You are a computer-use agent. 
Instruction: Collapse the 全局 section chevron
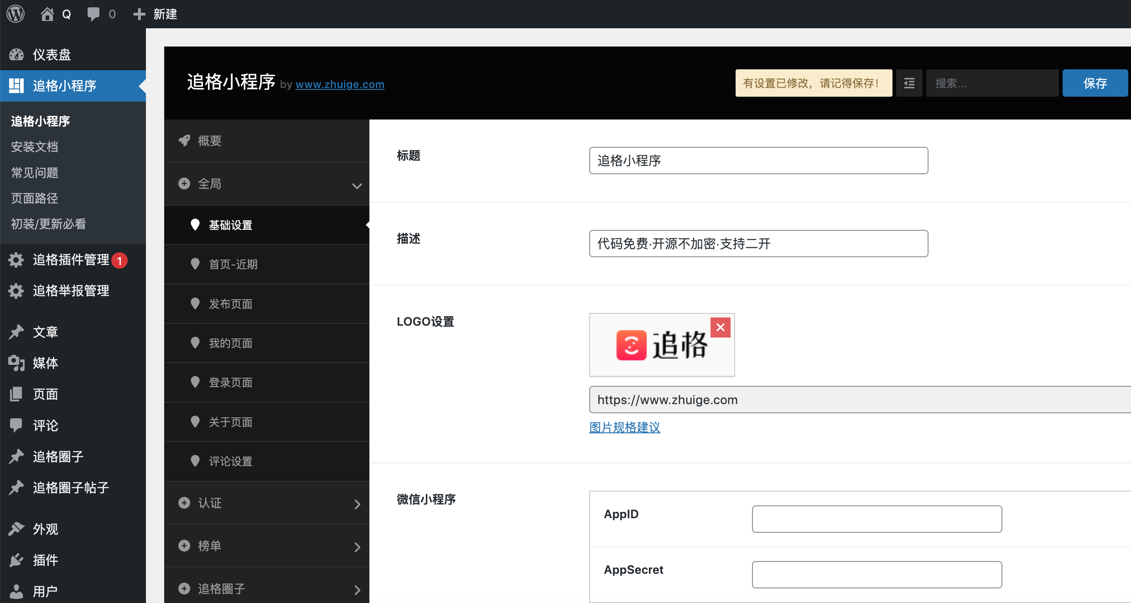click(357, 186)
